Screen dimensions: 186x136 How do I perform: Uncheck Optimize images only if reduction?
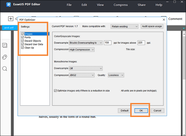(55, 91)
